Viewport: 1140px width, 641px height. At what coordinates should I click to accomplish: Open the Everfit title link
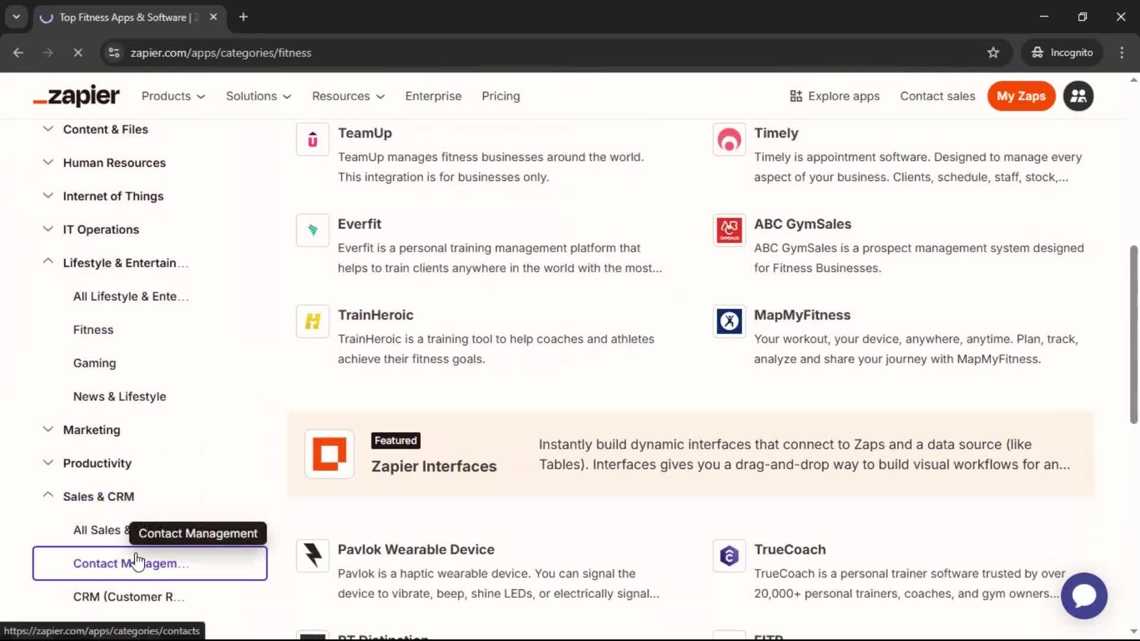tap(359, 224)
